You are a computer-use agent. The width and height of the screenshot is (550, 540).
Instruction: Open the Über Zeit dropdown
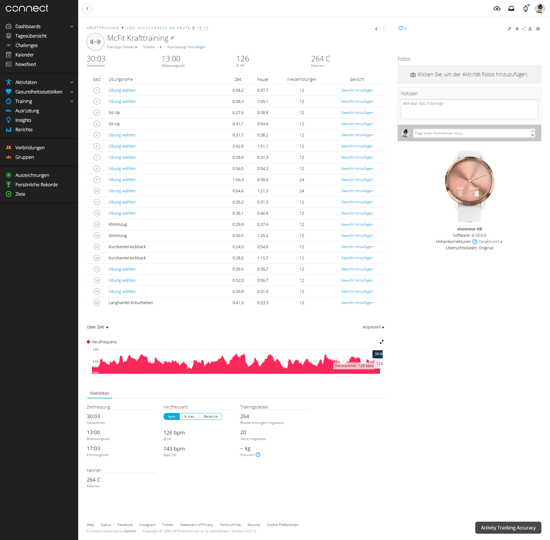pyautogui.click(x=97, y=327)
